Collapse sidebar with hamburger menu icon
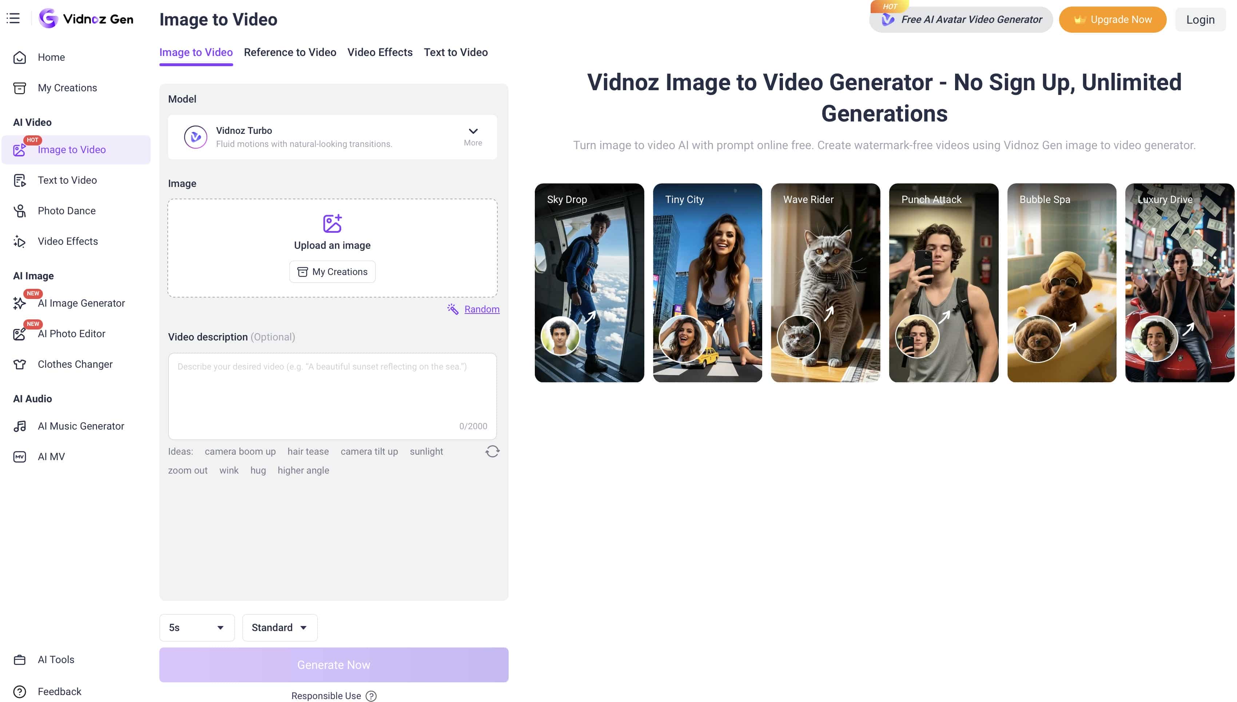Image resolution: width=1237 pixels, height=702 pixels. click(13, 19)
